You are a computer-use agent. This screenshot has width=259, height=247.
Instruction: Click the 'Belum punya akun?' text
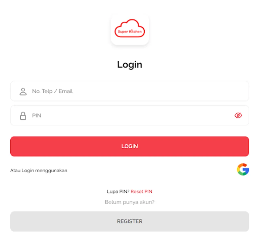[130, 202]
